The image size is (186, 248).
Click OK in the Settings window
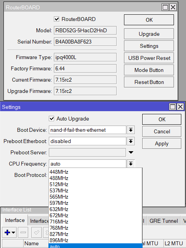click(162, 119)
